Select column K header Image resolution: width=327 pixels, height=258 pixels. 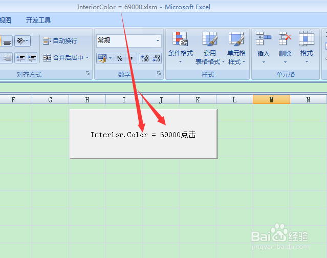(198, 99)
